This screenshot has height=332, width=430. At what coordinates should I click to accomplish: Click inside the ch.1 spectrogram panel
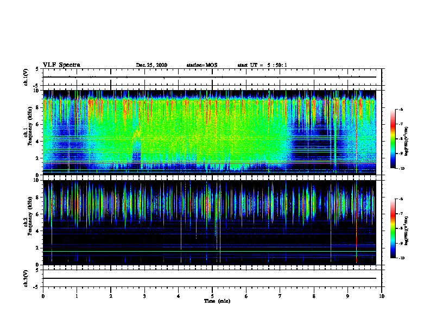pyautogui.click(x=210, y=132)
